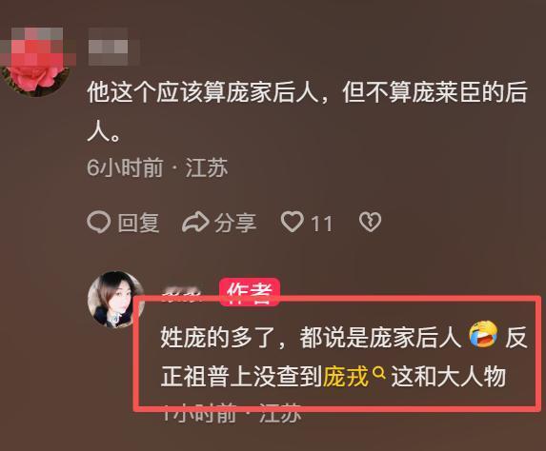This screenshot has width=546, height=451.
Task: Click the crying-laughing emoji in the reply
Action: pyautogui.click(x=482, y=335)
